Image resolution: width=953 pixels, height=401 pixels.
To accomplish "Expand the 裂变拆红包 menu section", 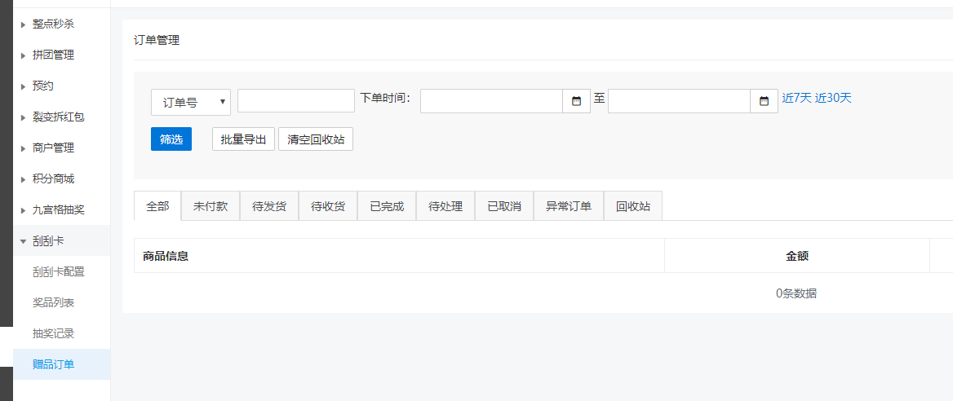I will pos(58,117).
